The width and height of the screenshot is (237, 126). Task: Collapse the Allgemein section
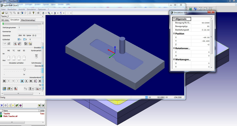[x=174, y=19]
